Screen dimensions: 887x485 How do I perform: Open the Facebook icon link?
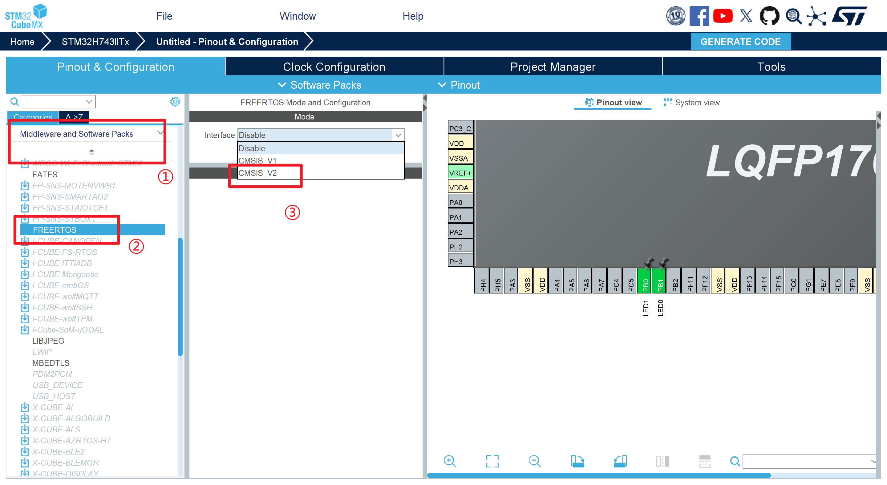699,16
